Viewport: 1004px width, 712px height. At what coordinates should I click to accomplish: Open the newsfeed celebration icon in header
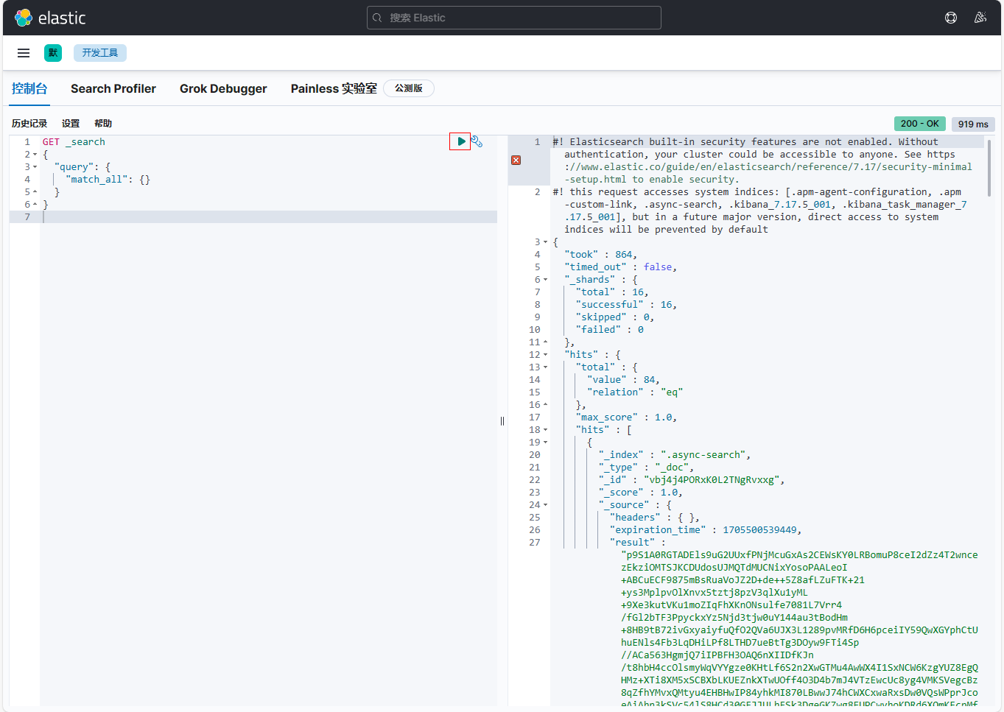[980, 18]
